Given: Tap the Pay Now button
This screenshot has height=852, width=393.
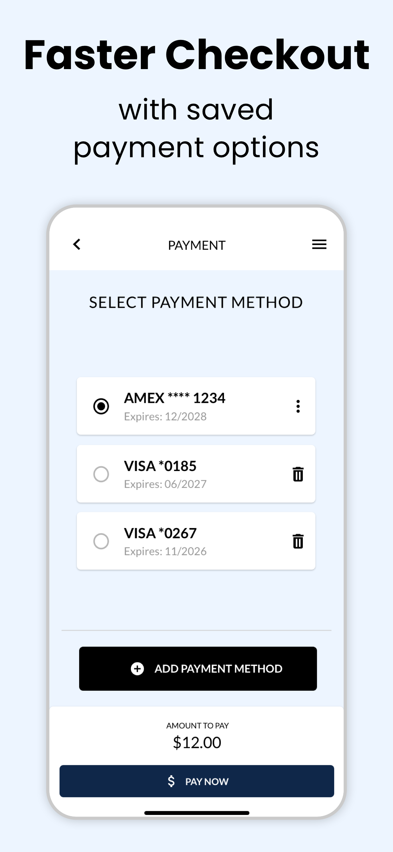Looking at the screenshot, I should (x=196, y=781).
